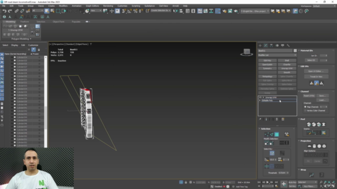Switch to Freeform ribbon tab
The height and width of the screenshot is (189, 337).
click(25, 22)
